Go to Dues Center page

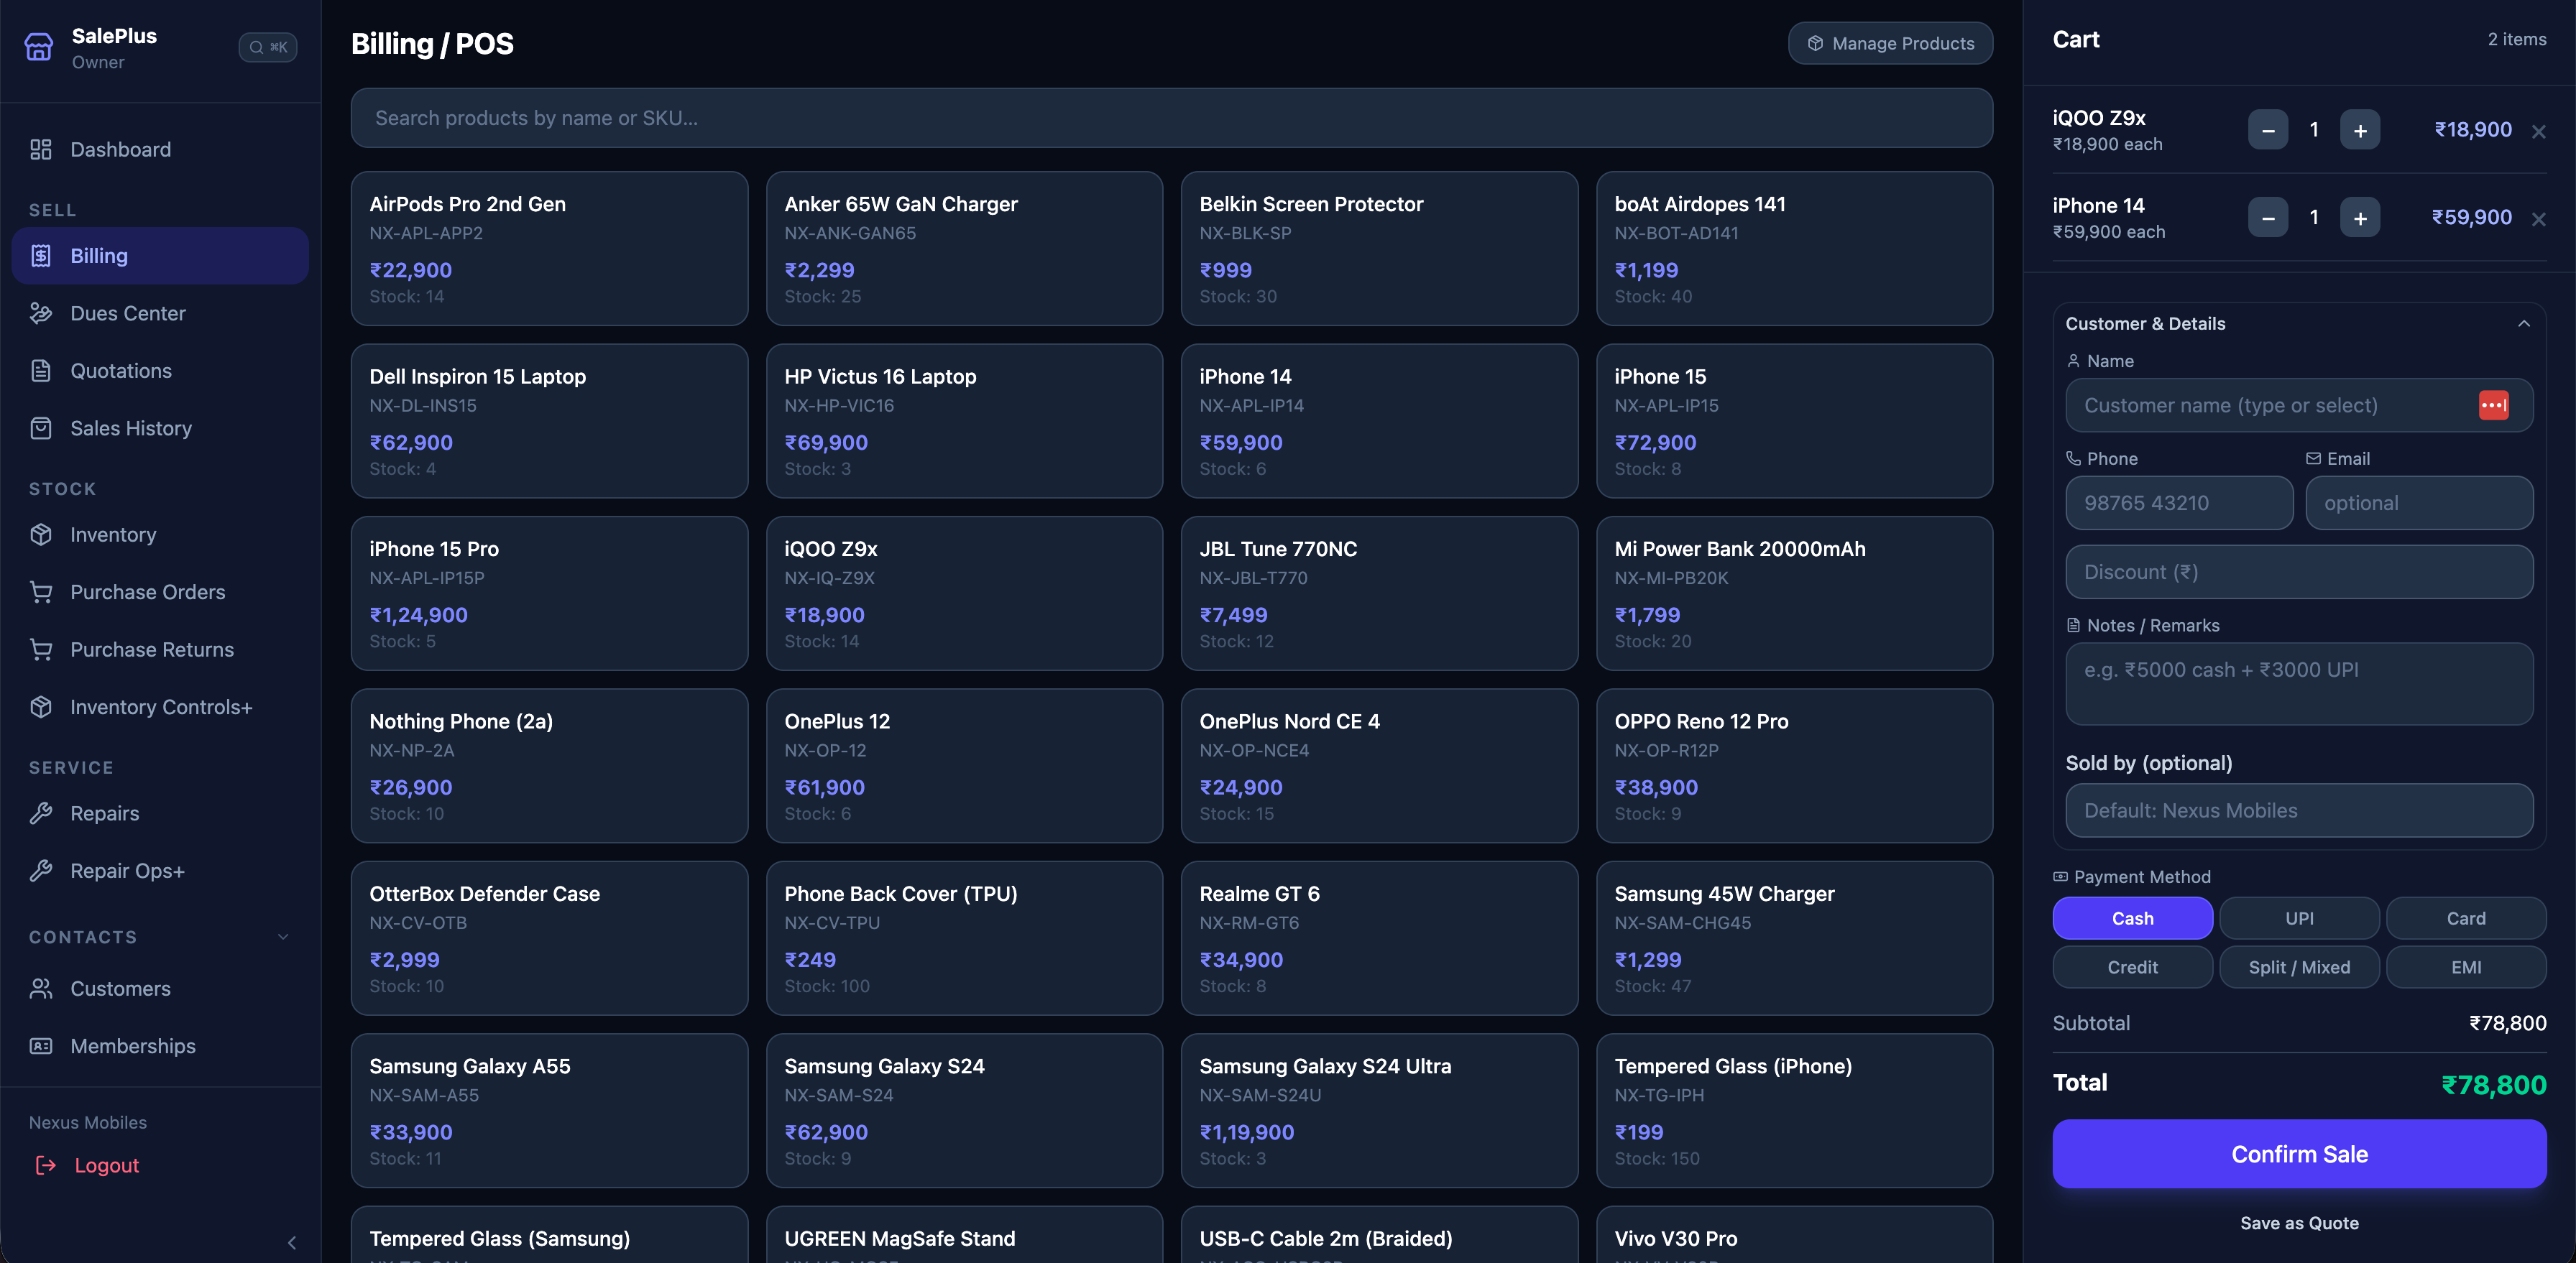[127, 314]
